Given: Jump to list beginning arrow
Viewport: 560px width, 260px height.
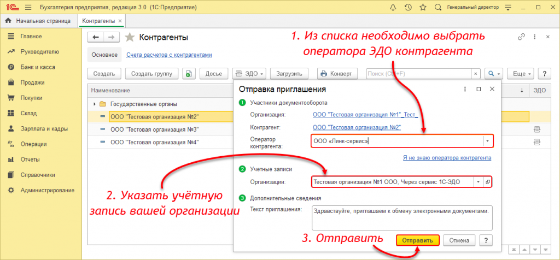Looking at the screenshot, I should coord(513,249).
